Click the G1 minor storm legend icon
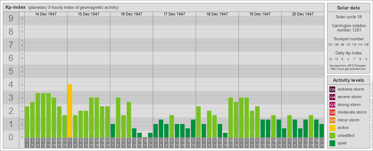 pyautogui.click(x=332, y=120)
